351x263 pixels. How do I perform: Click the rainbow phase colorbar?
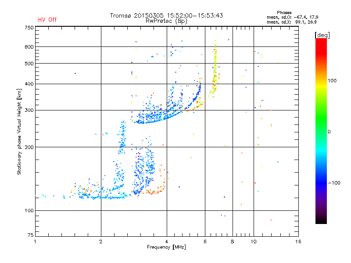(x=321, y=131)
